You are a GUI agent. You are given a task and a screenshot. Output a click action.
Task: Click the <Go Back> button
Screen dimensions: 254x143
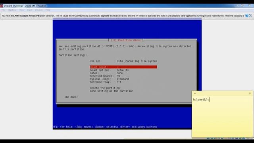pos(71,97)
